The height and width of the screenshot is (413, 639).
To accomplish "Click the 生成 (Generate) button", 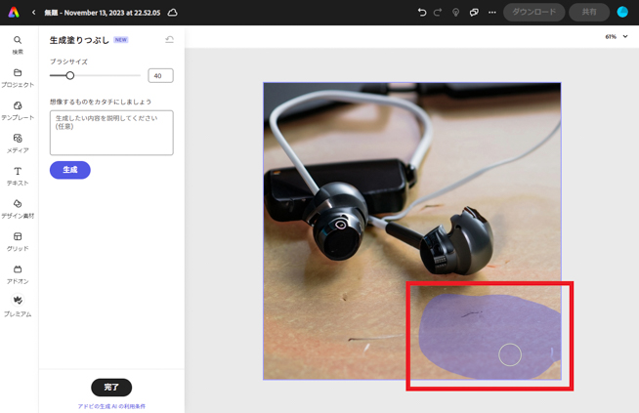I will tap(70, 170).
